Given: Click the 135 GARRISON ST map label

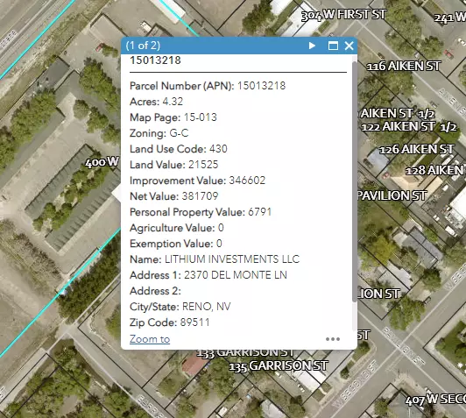Looking at the screenshot, I should [279, 366].
